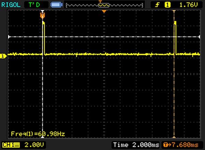Click the first pulse on the waveform
Viewport: 205px width, 150px height.
pyautogui.click(x=44, y=38)
